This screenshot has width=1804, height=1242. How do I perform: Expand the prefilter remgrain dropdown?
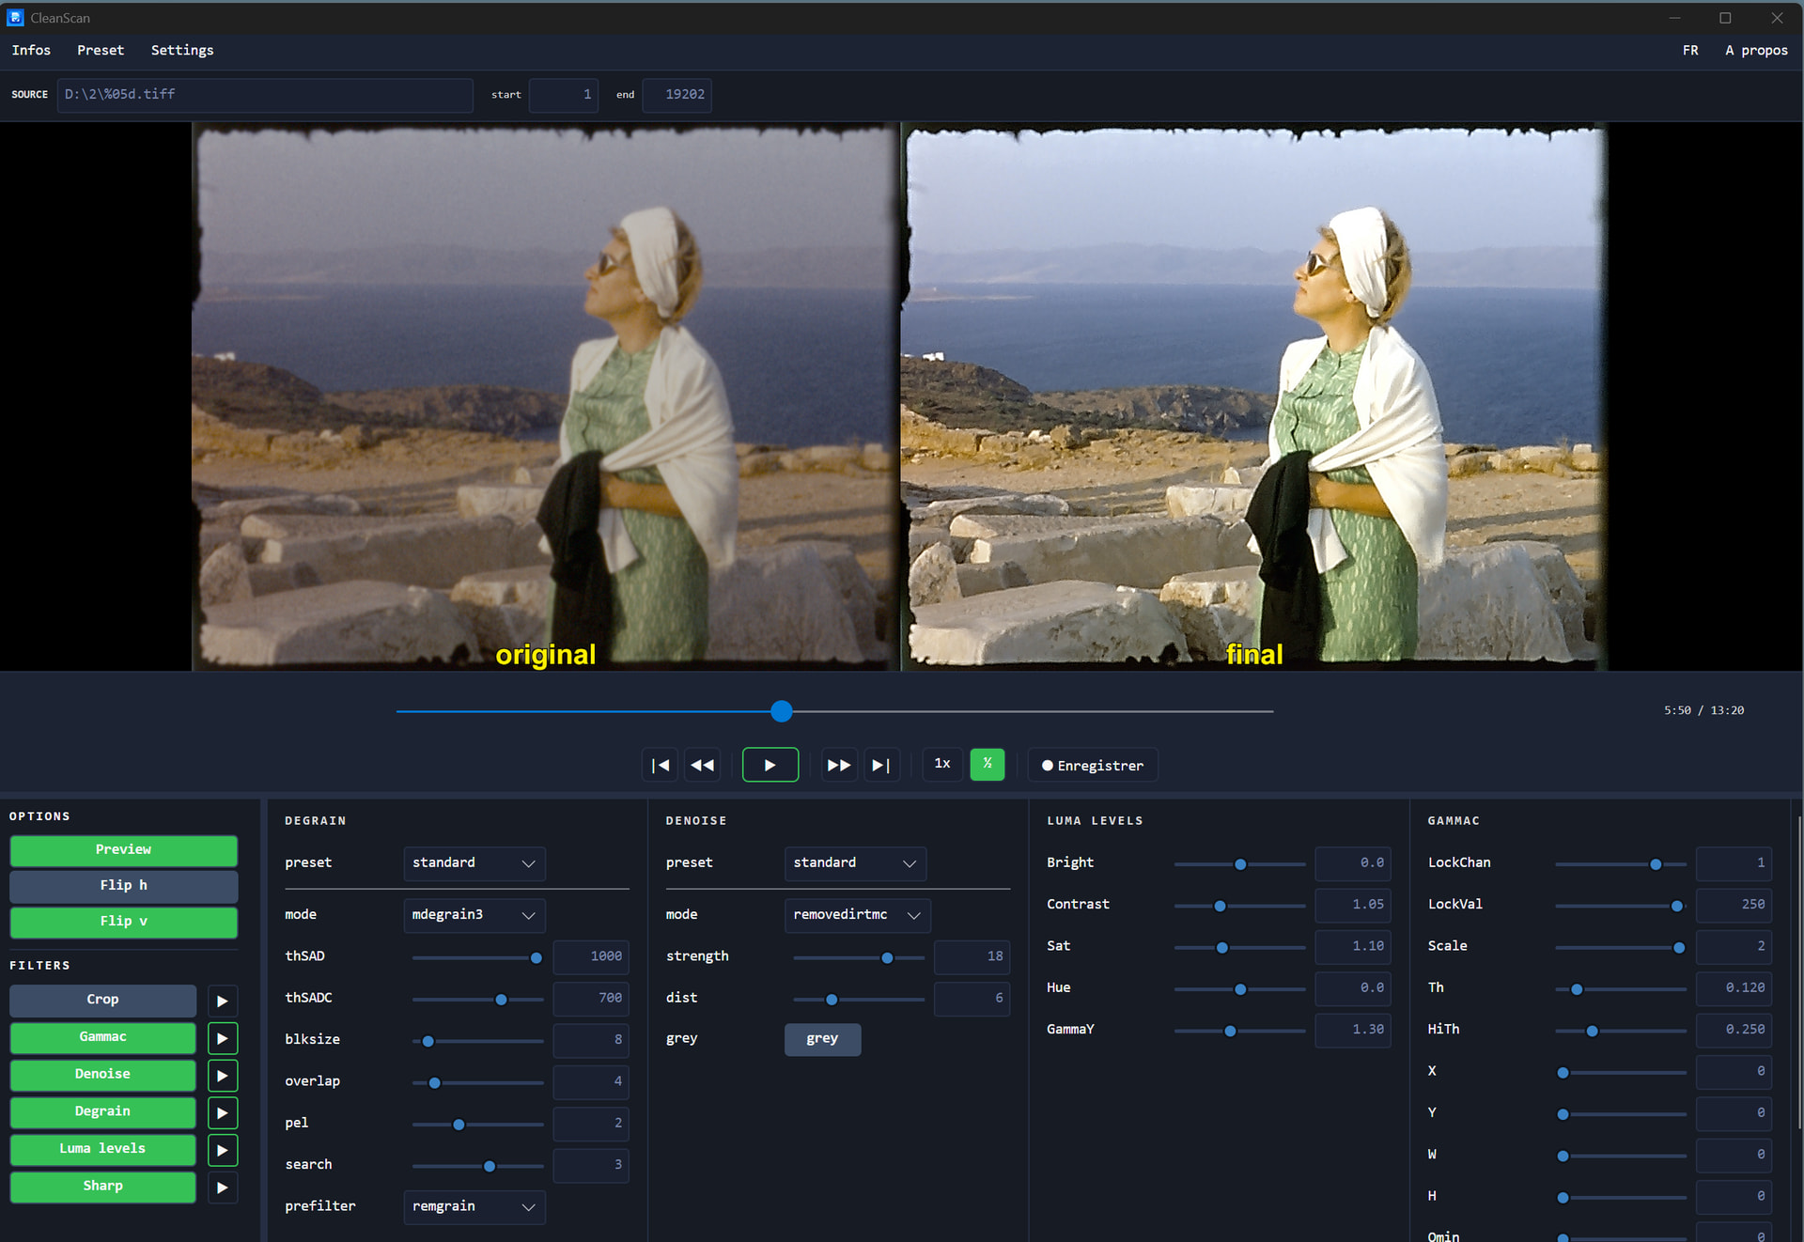pos(474,1206)
